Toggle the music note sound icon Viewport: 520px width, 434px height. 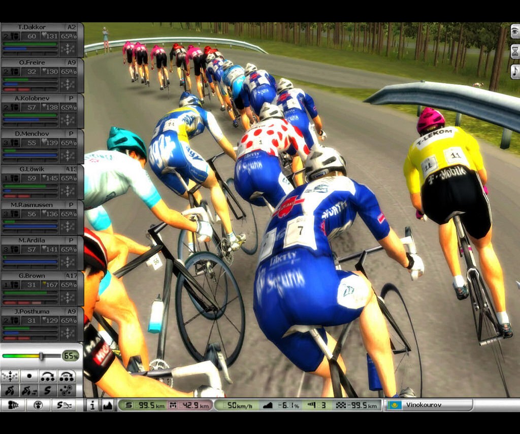pos(514,71)
